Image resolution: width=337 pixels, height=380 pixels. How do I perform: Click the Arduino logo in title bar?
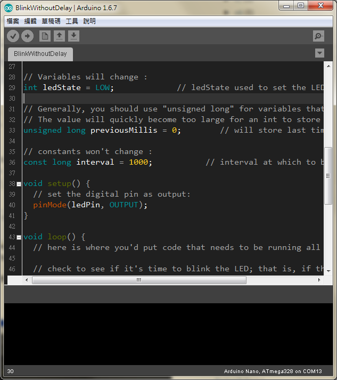tap(9, 8)
